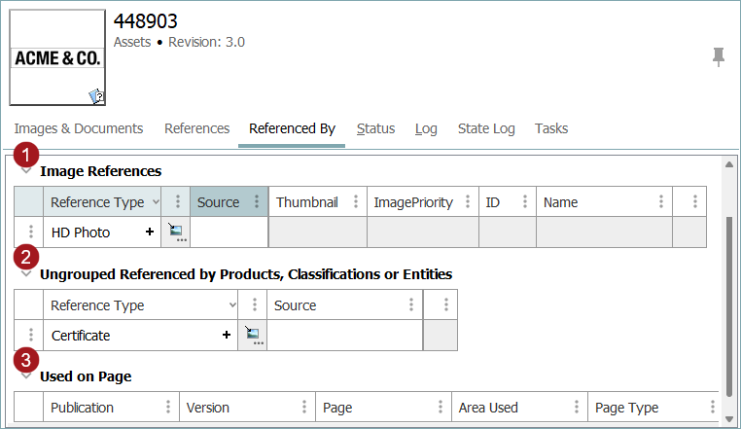Open browse icon beside Certificate row
741x429 pixels.
252,335
